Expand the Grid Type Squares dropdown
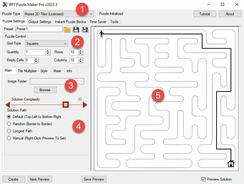Image resolution: width=244 pixels, height=184 pixels. click(47, 44)
